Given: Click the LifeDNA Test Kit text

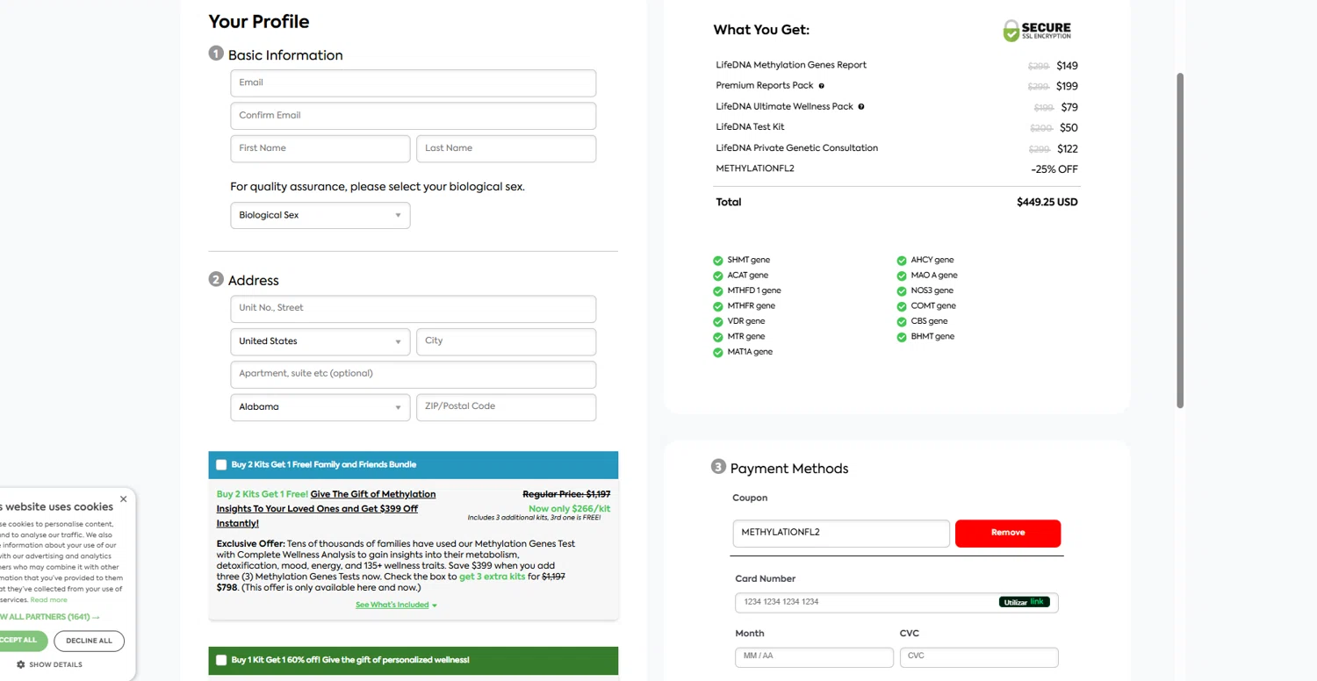Looking at the screenshot, I should pyautogui.click(x=750, y=127).
